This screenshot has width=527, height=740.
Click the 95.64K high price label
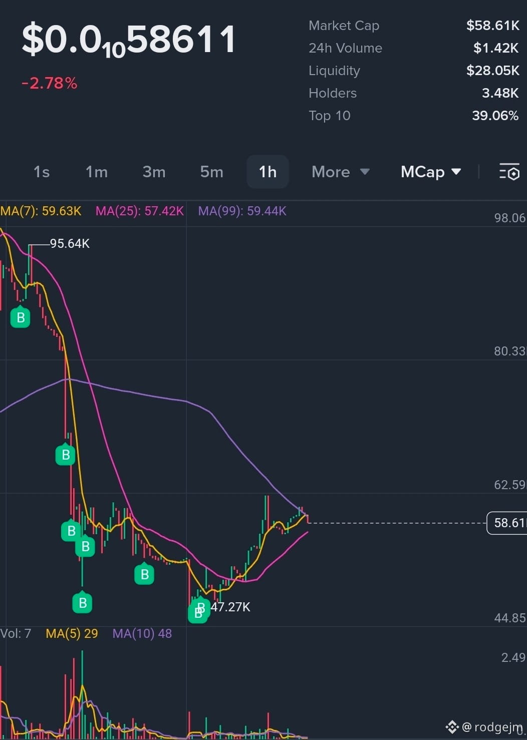tap(70, 244)
